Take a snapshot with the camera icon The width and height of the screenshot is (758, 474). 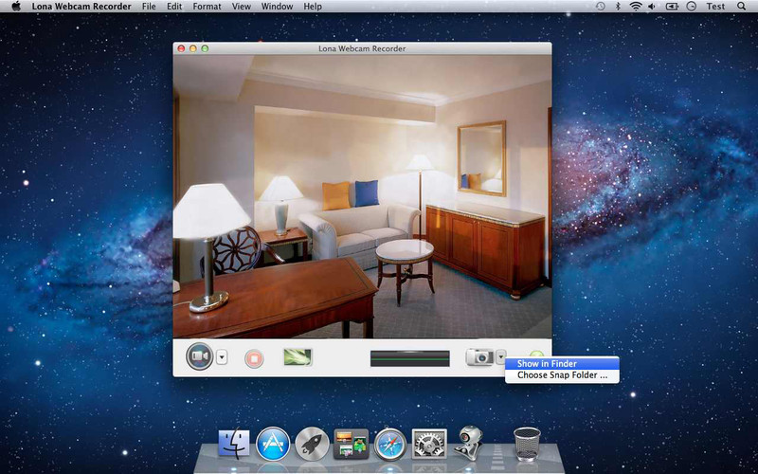click(479, 357)
